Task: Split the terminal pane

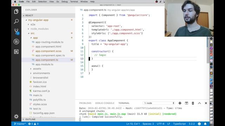Action: click(186, 103)
